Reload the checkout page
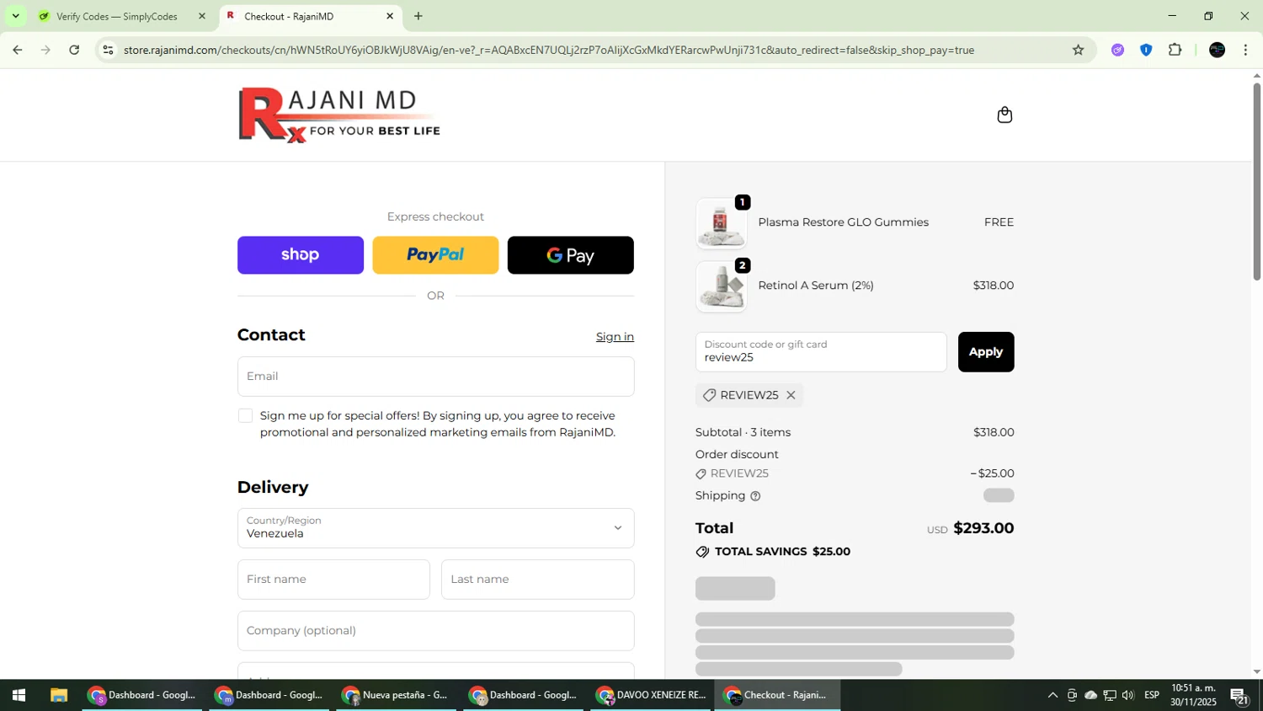 click(74, 50)
